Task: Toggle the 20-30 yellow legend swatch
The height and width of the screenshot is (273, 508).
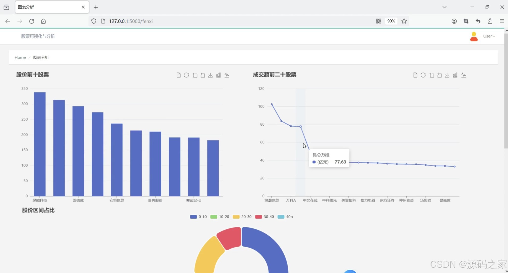Action: coord(236,217)
